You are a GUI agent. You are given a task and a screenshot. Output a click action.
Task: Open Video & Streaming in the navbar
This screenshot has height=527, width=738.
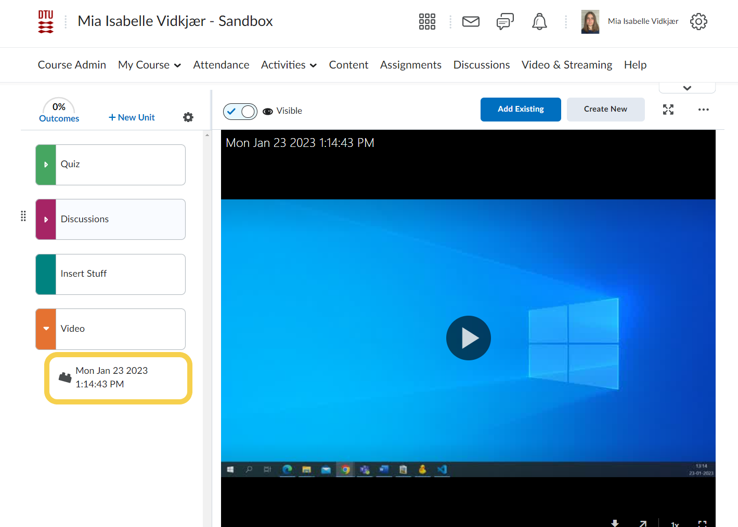[566, 65]
